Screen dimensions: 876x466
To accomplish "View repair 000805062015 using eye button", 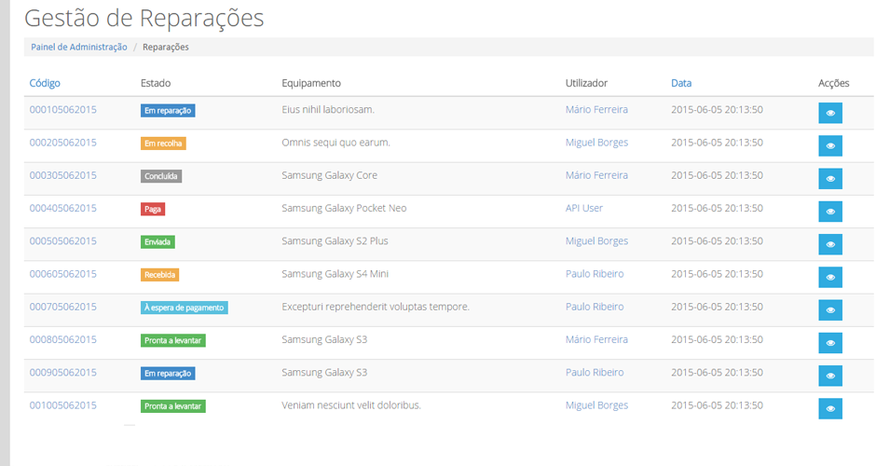I will point(830,343).
